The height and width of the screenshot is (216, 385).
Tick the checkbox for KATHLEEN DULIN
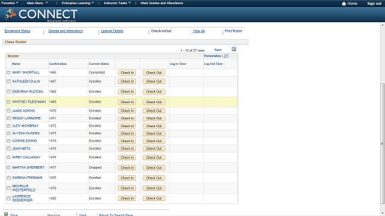click(x=8, y=82)
